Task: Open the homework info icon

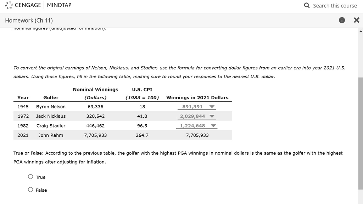Action: pyautogui.click(x=342, y=21)
